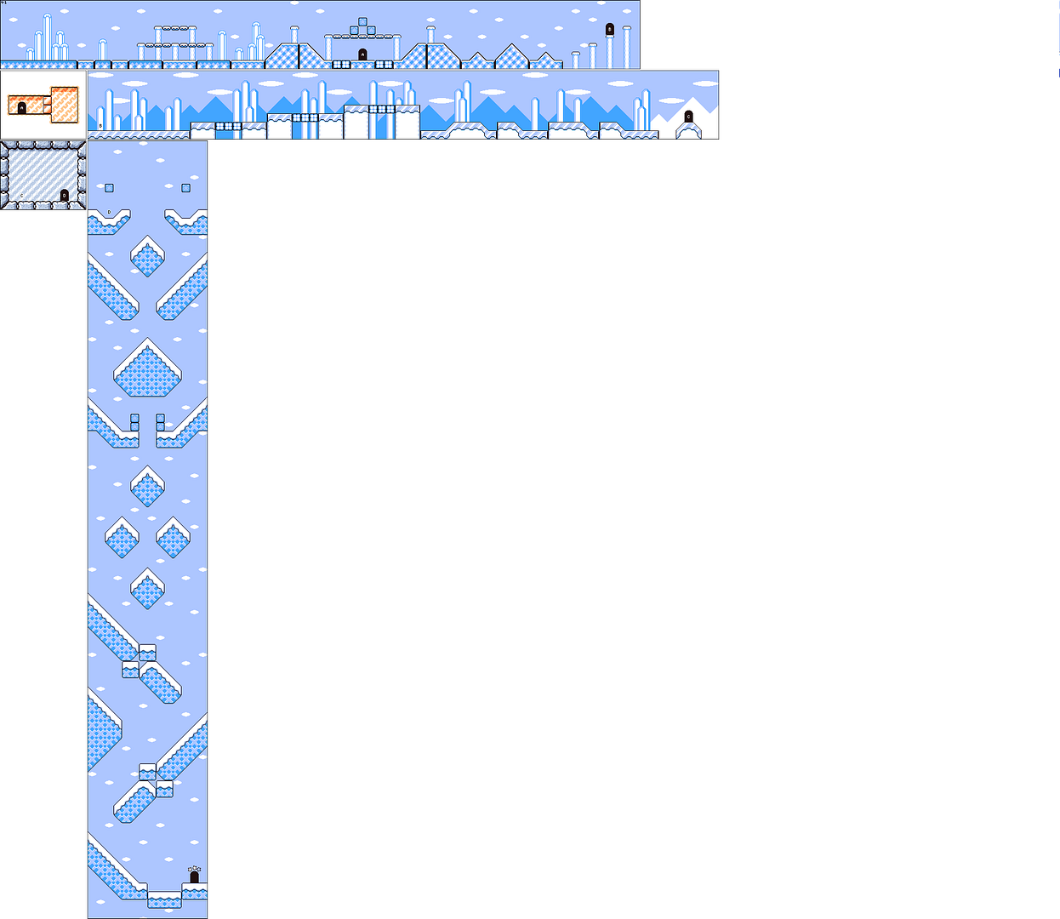
Task: Click door A beneath the ice-block pyramid
Action: 362,54
